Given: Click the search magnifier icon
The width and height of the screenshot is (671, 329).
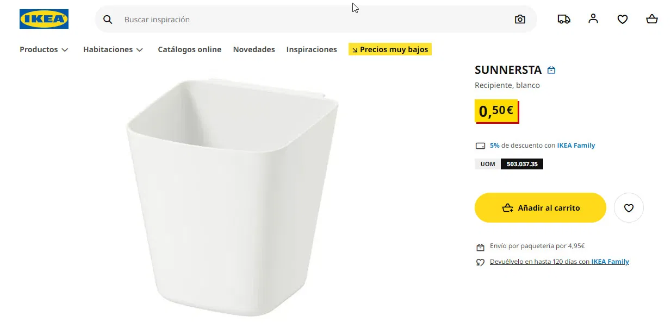Looking at the screenshot, I should pyautogui.click(x=108, y=19).
